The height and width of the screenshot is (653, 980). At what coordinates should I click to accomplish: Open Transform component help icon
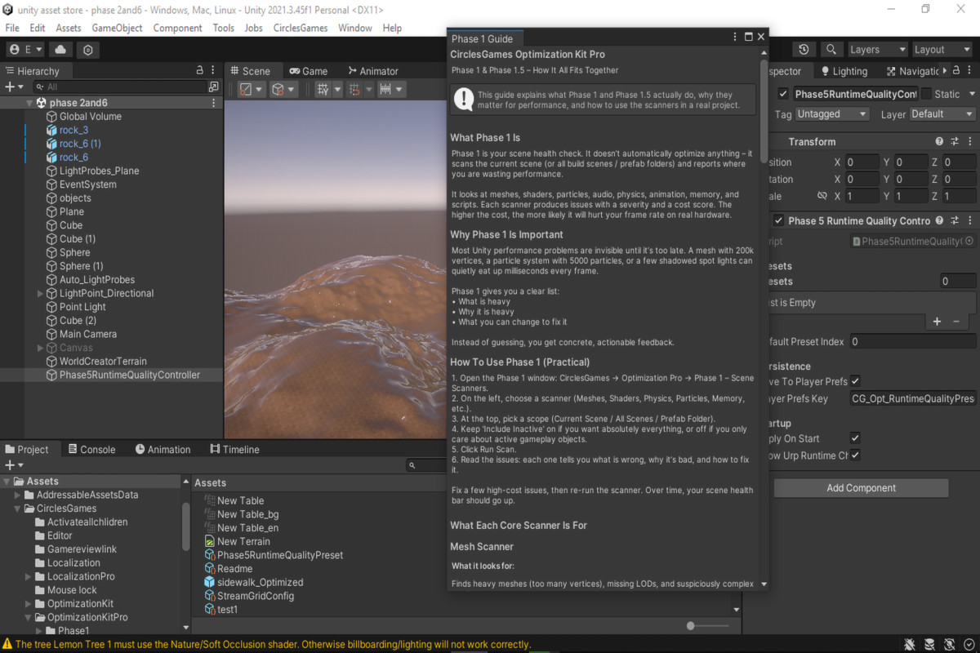[939, 141]
